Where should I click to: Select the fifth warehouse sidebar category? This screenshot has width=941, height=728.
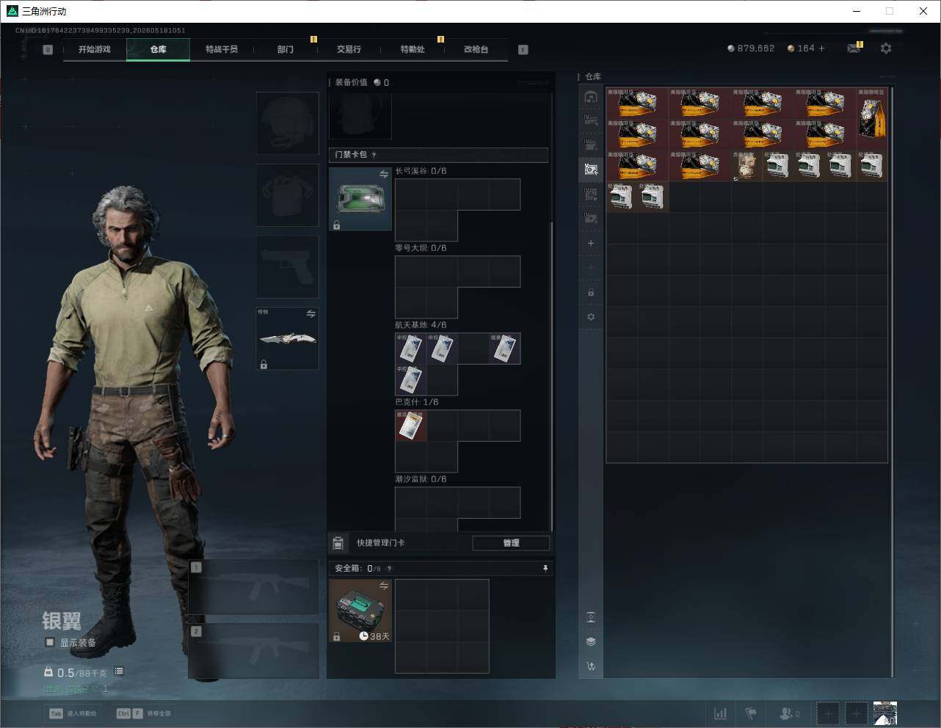[591, 194]
